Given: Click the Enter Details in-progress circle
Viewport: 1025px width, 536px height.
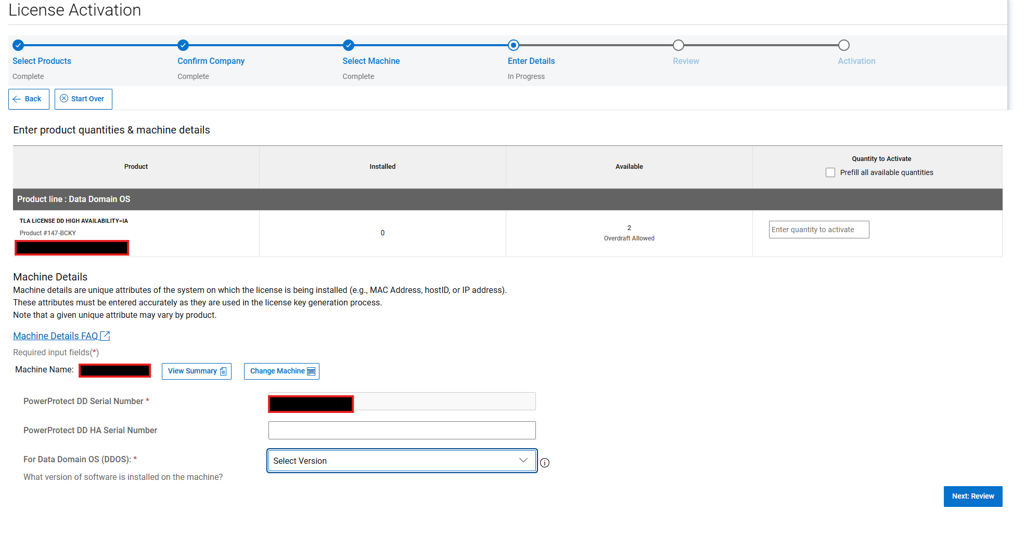Looking at the screenshot, I should click(514, 45).
